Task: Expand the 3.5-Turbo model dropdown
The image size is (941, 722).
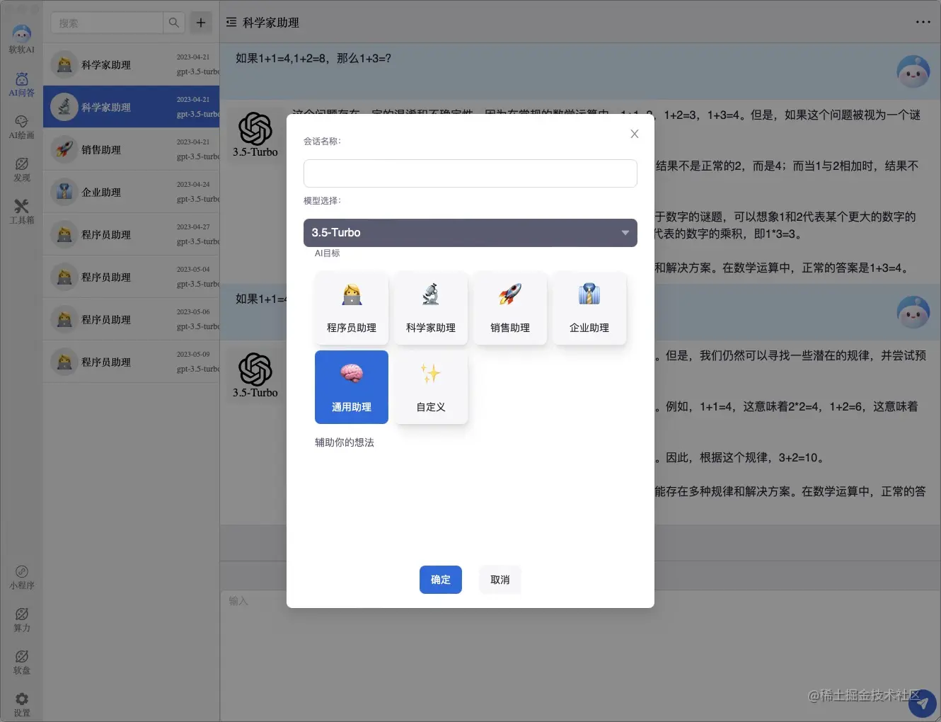Action: [x=470, y=233]
